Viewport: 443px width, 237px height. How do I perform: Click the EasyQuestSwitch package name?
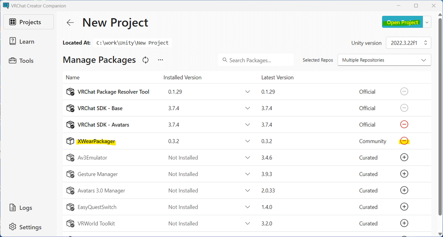click(x=97, y=207)
